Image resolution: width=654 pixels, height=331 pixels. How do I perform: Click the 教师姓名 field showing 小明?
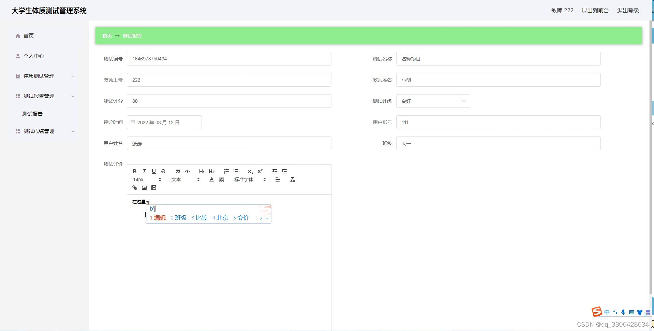(498, 80)
